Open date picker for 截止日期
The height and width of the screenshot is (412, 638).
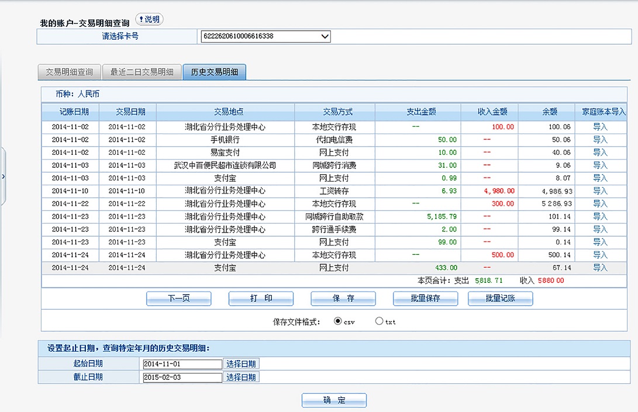(241, 378)
